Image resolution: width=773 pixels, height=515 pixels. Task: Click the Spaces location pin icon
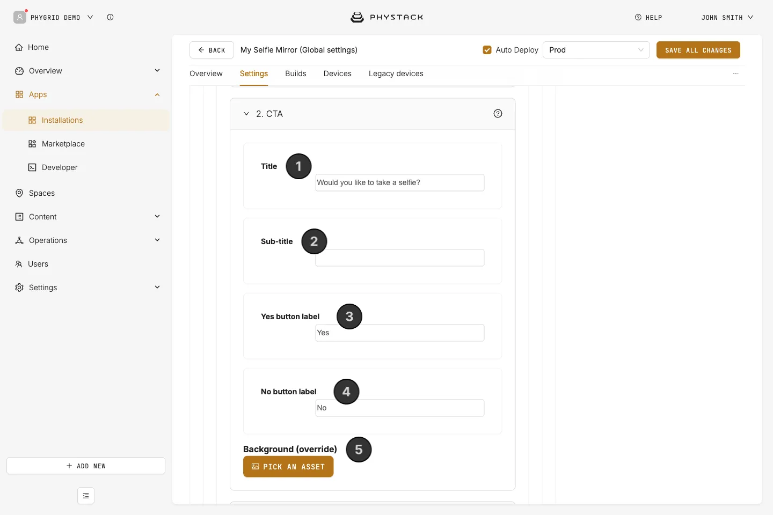19,193
